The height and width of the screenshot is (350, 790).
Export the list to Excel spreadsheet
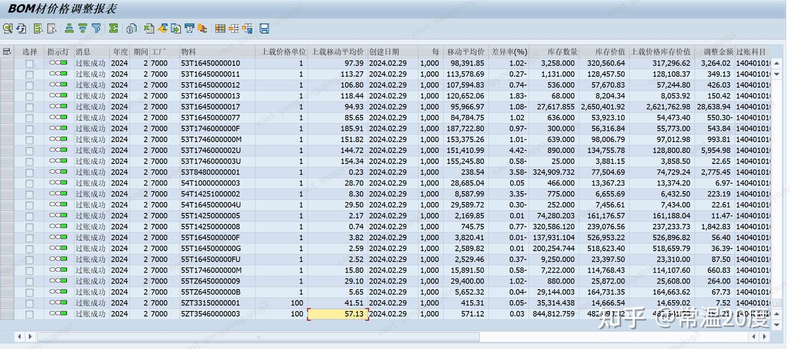point(149,29)
